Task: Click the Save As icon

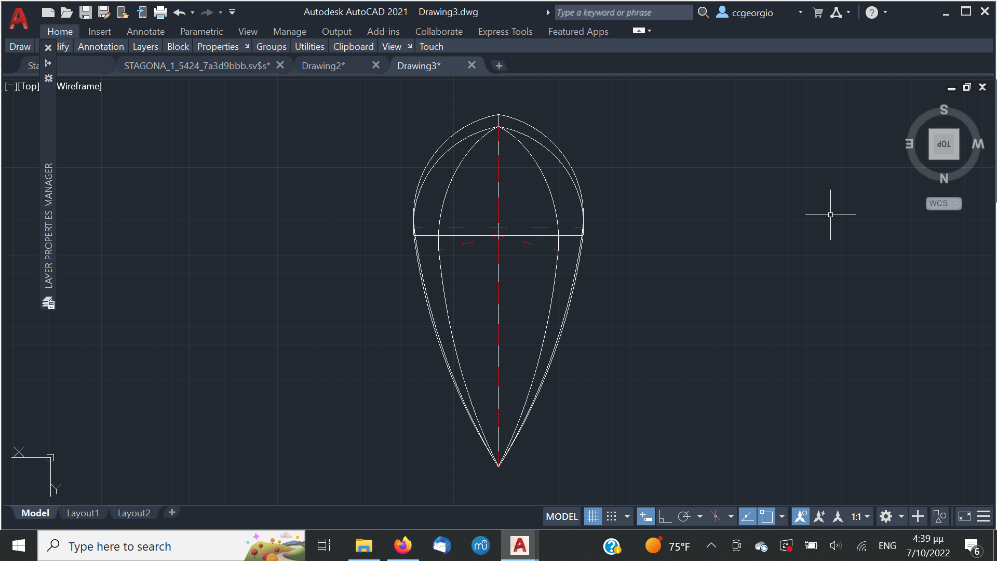Action: click(x=104, y=12)
